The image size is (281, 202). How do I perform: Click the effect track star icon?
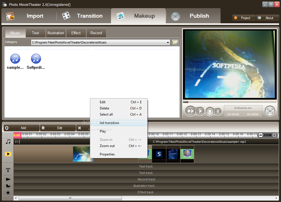pyautogui.click(x=8, y=192)
